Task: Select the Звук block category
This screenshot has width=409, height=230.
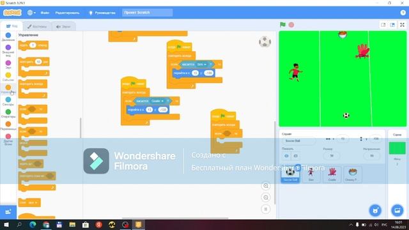Action: point(8,65)
